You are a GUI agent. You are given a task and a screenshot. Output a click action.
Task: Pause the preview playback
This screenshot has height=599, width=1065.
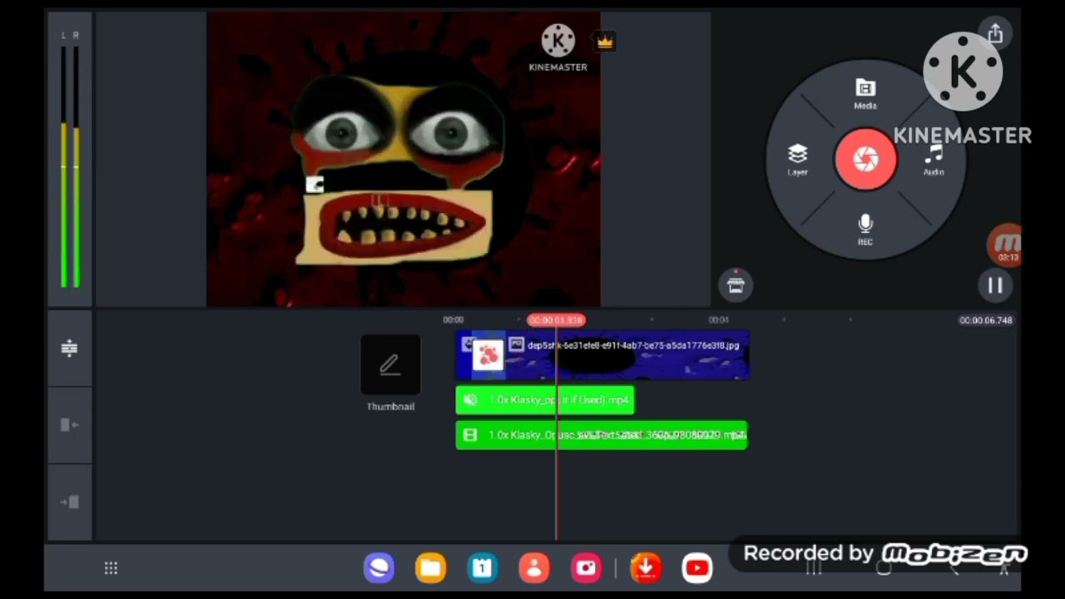coord(995,285)
